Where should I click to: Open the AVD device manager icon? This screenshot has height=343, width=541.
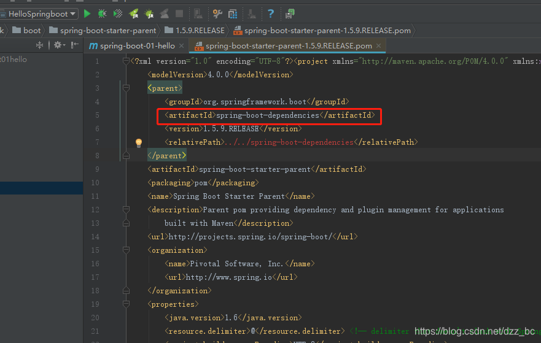[198, 13]
